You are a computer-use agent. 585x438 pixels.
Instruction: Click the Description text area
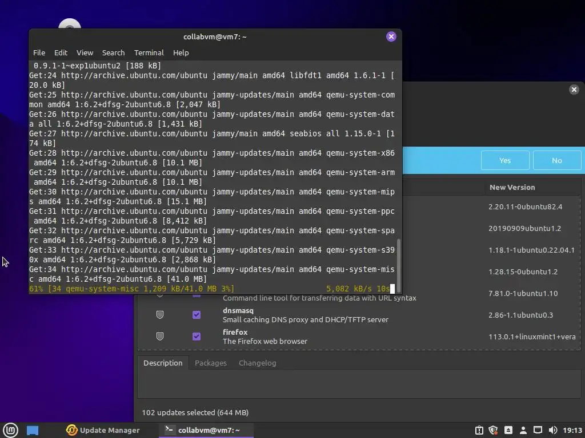pyautogui.click(x=359, y=384)
